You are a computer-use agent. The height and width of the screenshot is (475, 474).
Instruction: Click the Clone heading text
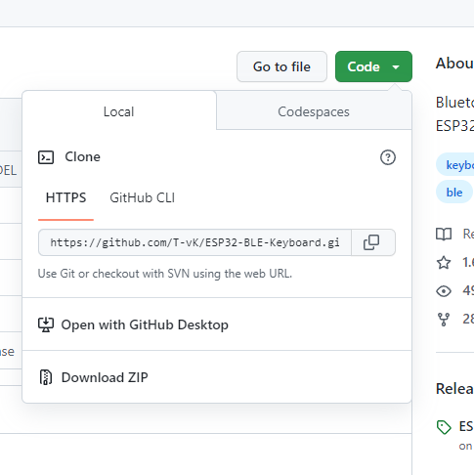coord(82,157)
